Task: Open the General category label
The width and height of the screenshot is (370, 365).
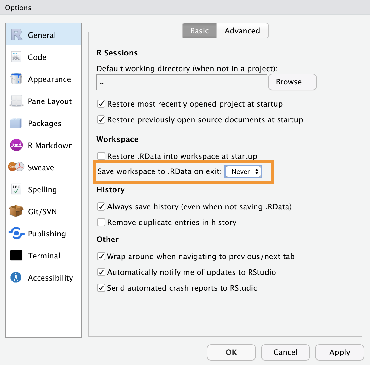Action: [42, 35]
